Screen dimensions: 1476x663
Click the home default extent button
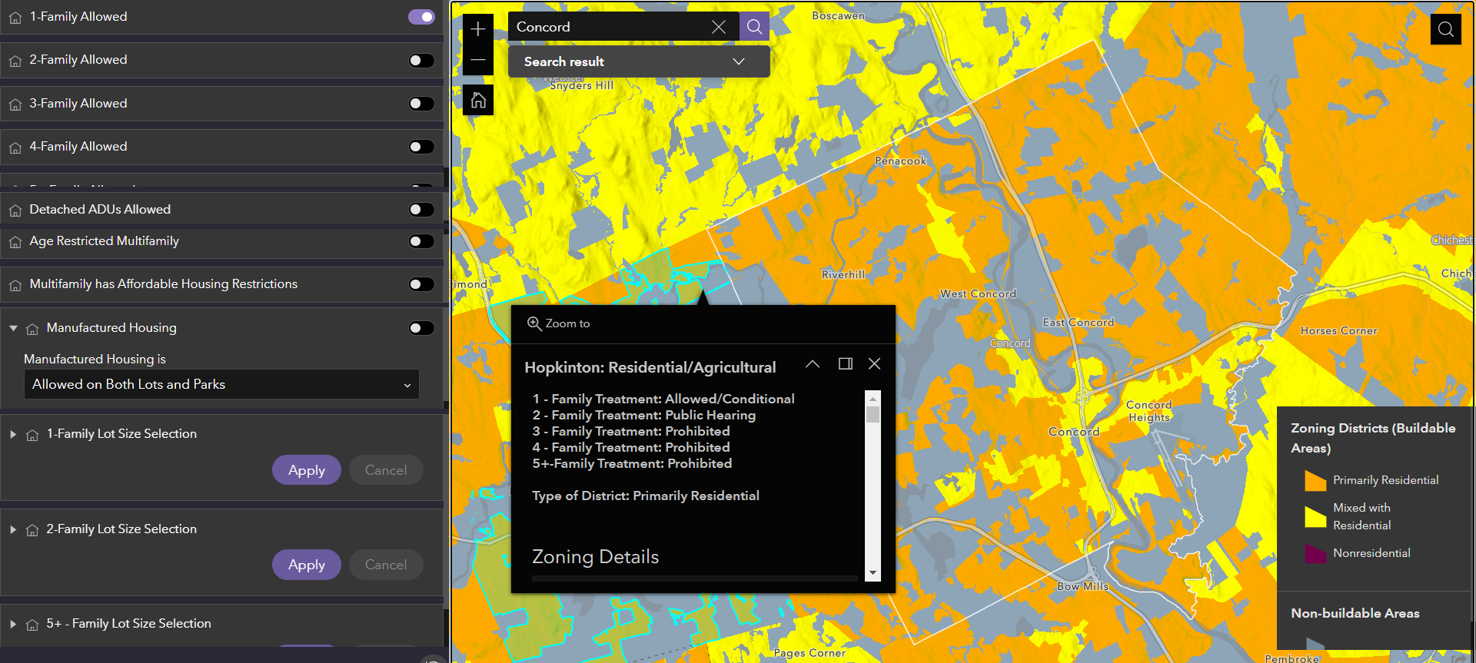click(478, 100)
